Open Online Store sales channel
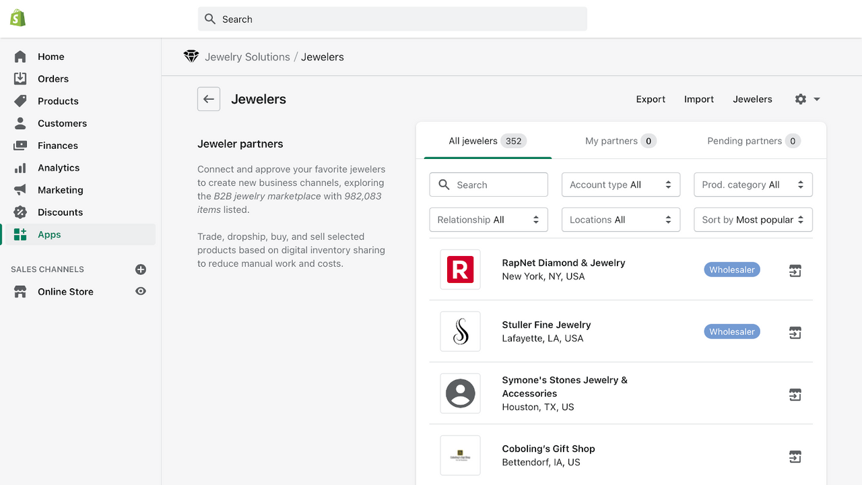This screenshot has height=485, width=862. (65, 292)
